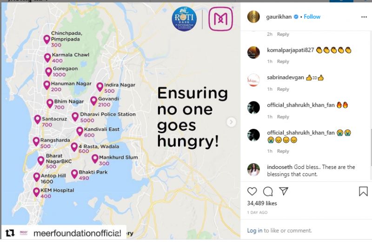Click indooseth username in comments

coord(280,167)
